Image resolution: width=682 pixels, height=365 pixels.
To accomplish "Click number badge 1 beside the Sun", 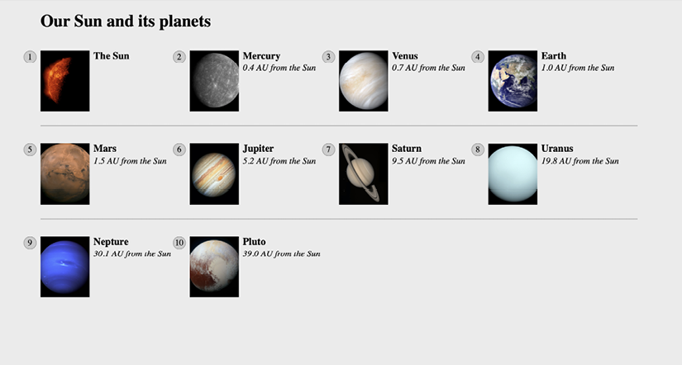I will tap(31, 57).
